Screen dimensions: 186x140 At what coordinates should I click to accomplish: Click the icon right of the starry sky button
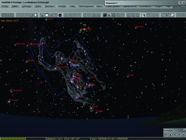point(66,15)
